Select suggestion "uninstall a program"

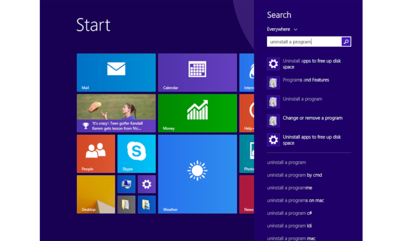[286, 162]
